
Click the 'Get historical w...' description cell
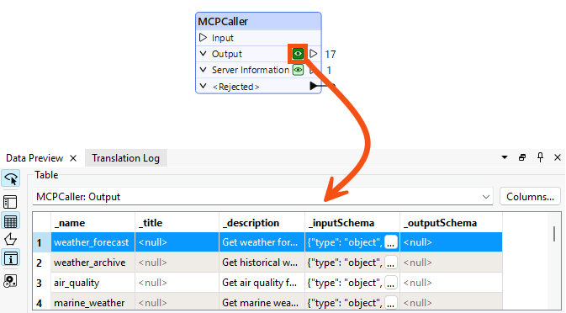click(x=262, y=263)
